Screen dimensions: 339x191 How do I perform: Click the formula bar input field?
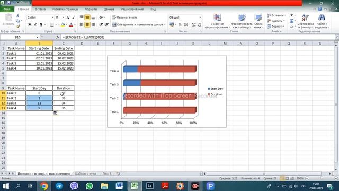[x=198, y=37]
